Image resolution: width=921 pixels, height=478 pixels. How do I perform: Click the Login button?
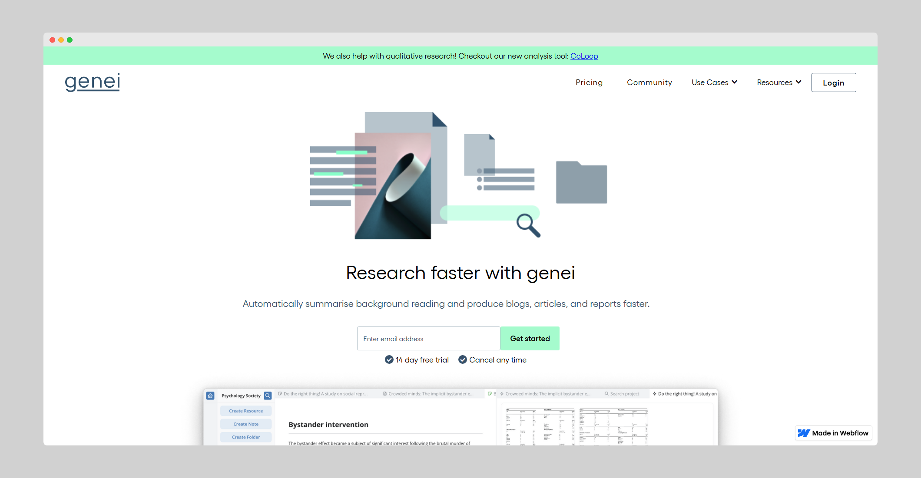pos(833,82)
